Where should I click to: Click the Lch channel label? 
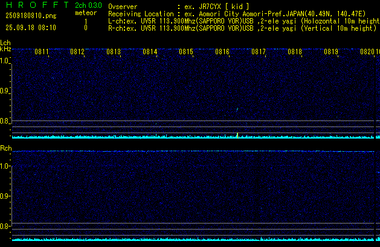[5, 43]
